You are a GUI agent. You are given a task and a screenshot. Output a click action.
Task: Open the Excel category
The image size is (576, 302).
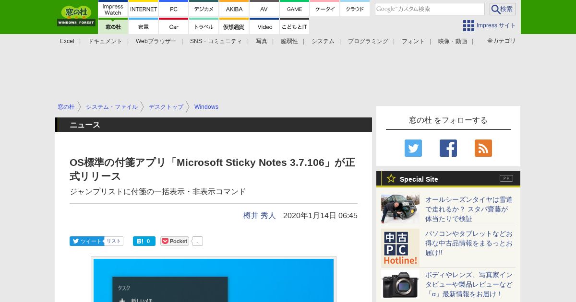click(67, 41)
